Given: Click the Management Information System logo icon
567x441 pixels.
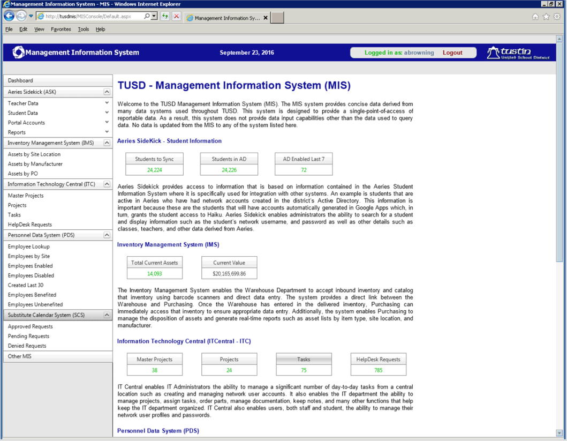Looking at the screenshot, I should pos(18,53).
